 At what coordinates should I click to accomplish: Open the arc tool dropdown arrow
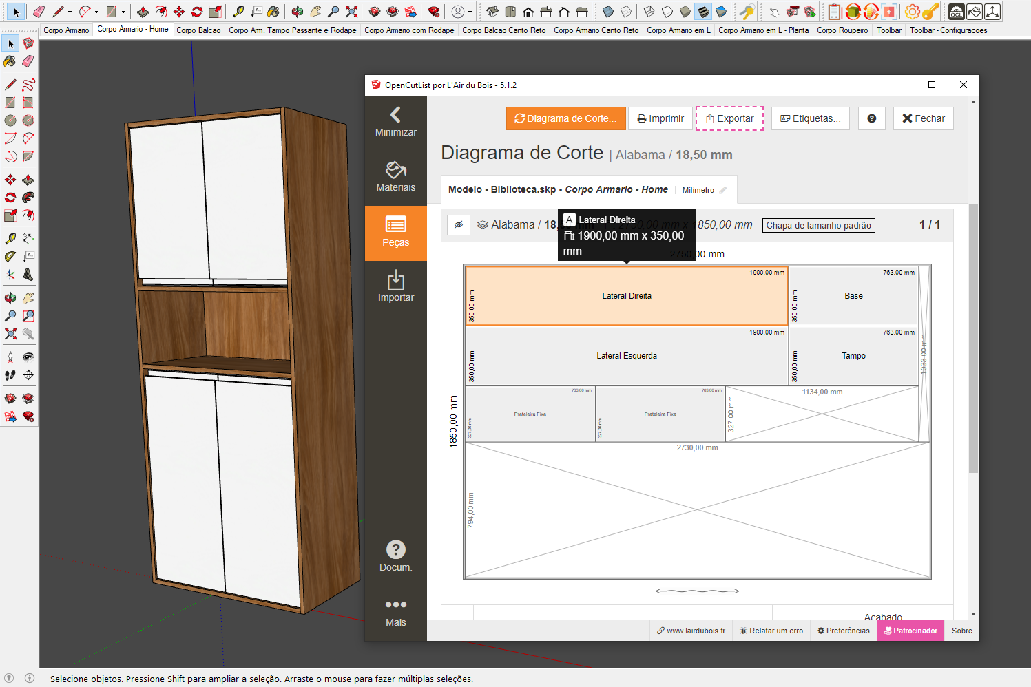coord(96,12)
